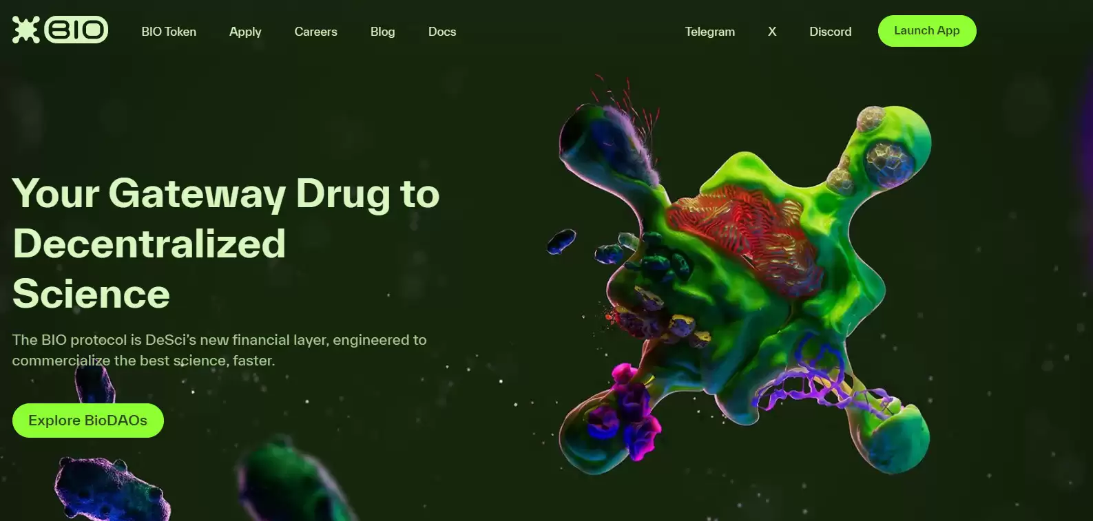Click the 'Your Gateway Drug to Decentralized Science' headline

226,244
